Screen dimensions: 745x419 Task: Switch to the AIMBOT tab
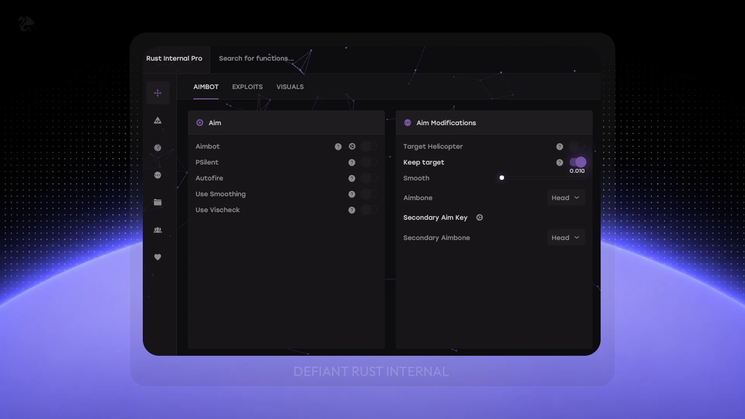tap(206, 87)
